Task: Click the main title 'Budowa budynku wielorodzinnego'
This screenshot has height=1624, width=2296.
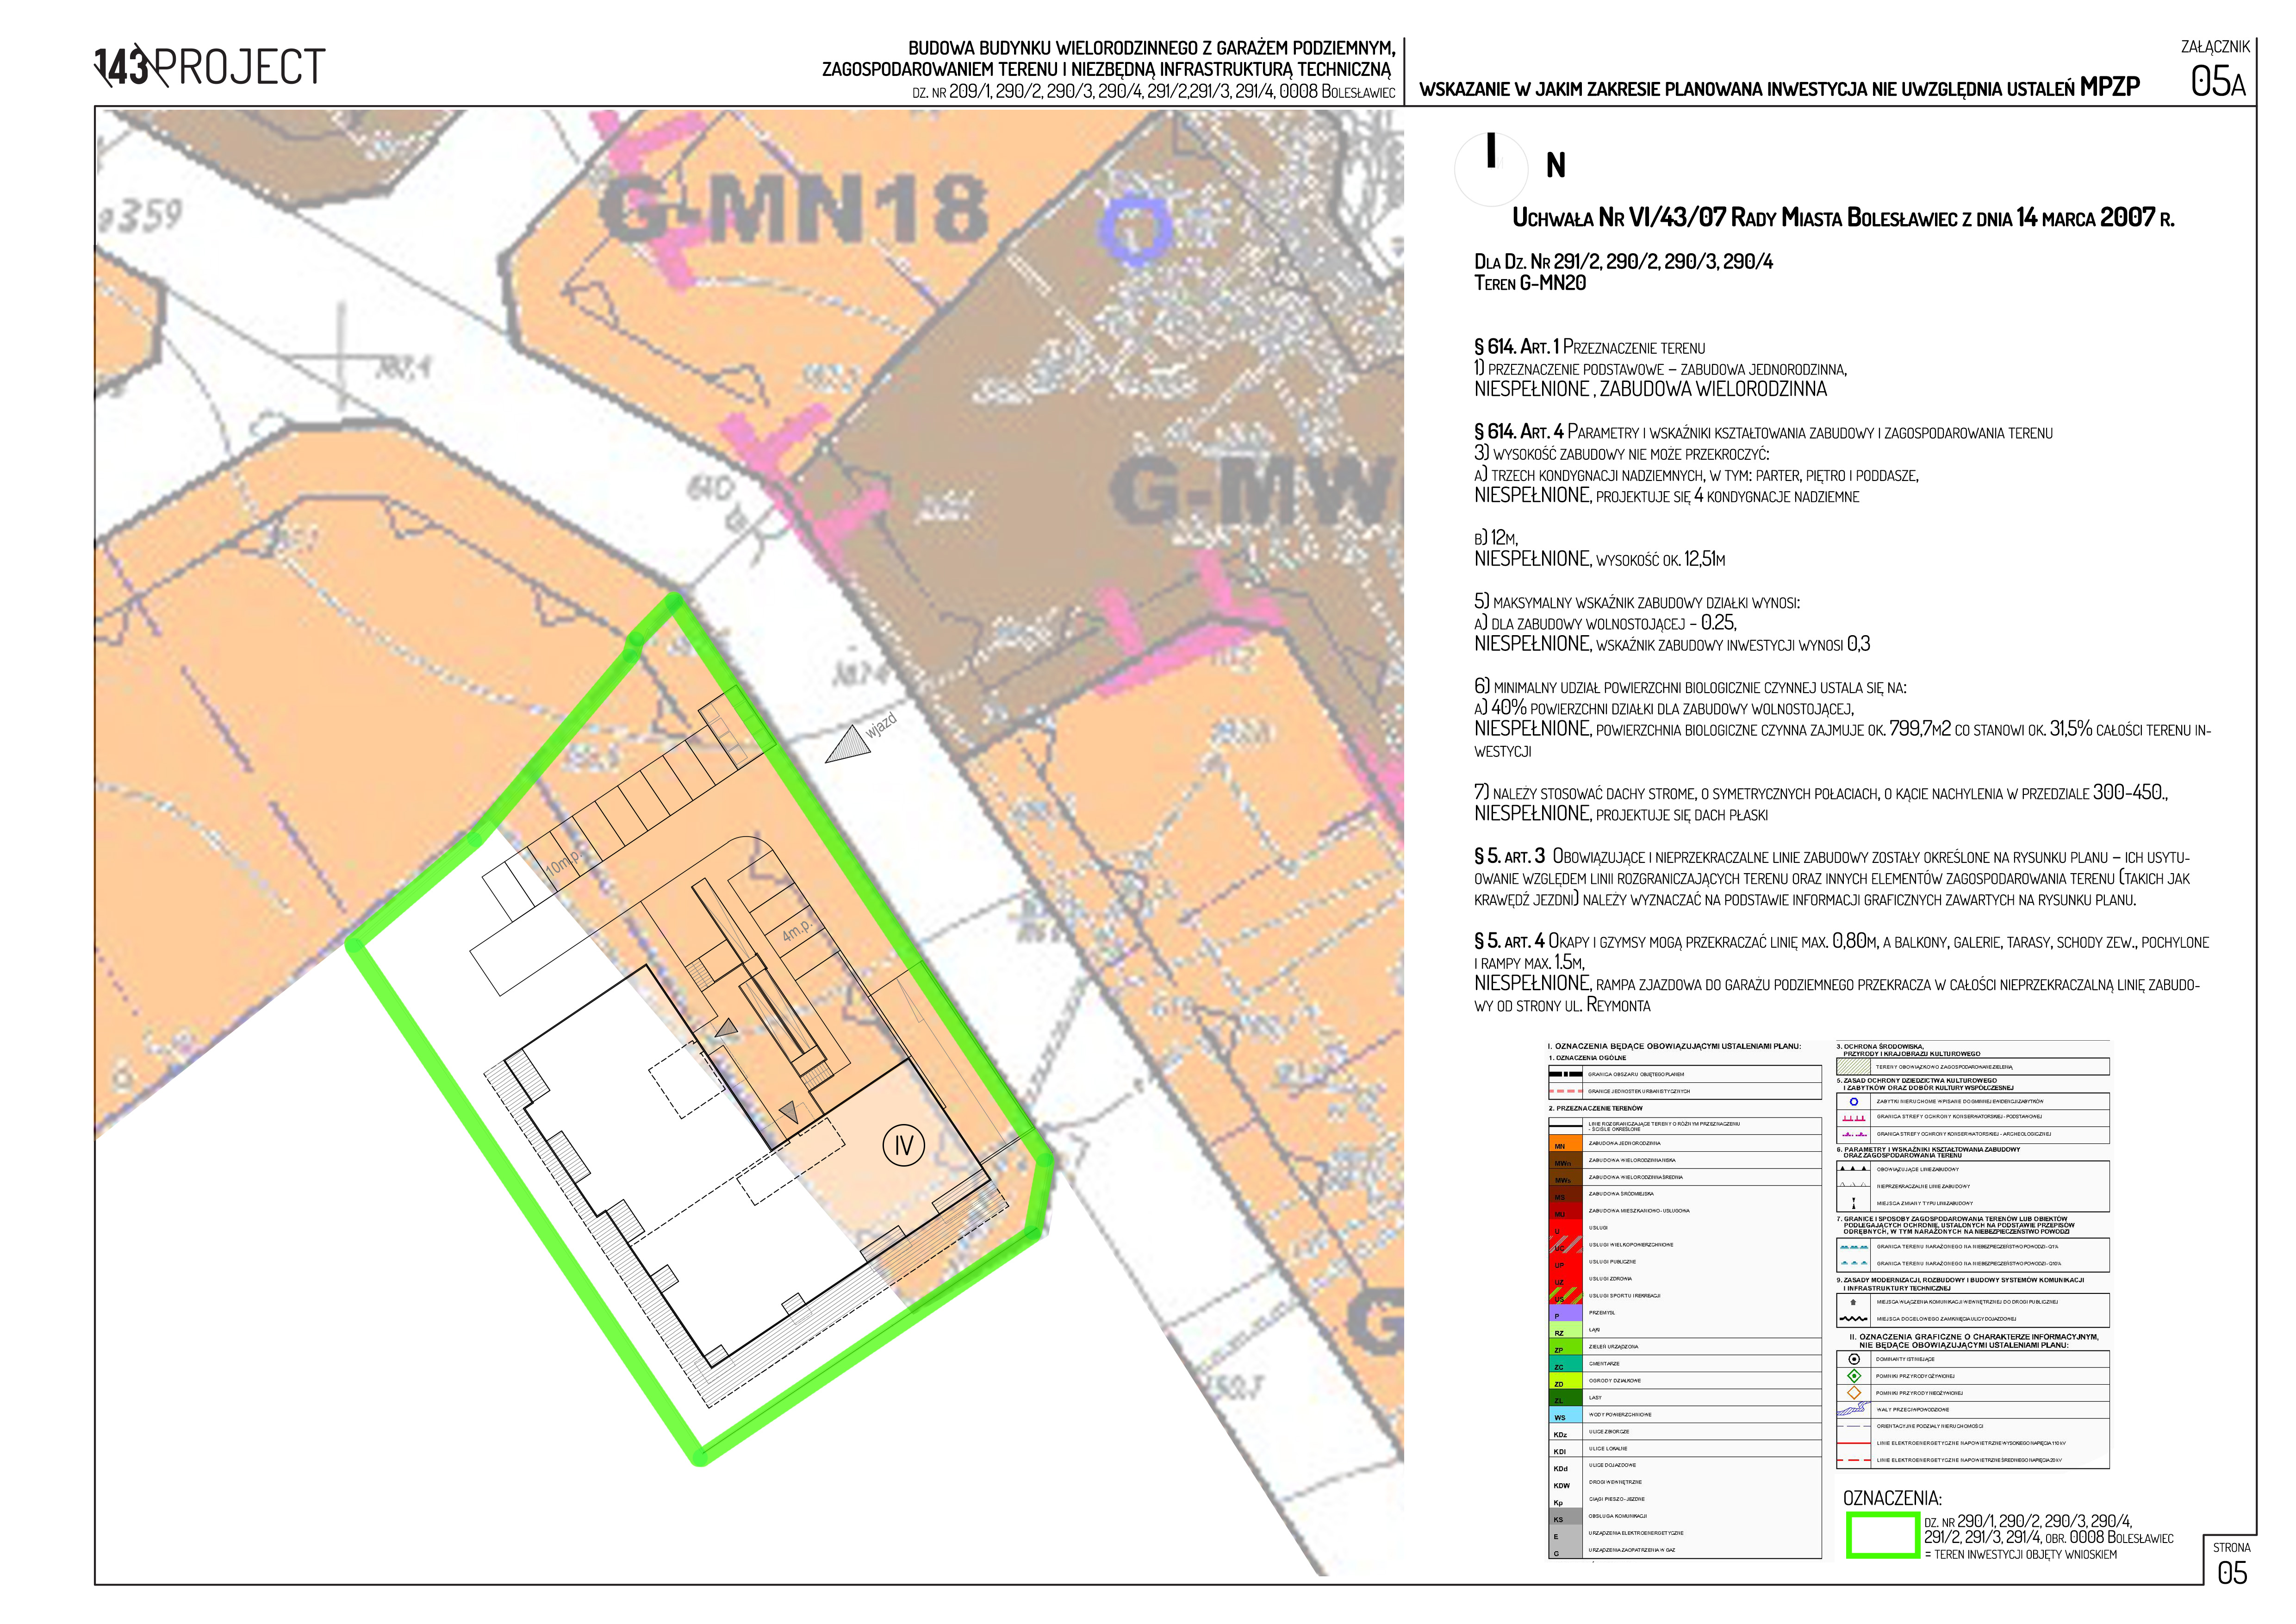Action: 1151,48
